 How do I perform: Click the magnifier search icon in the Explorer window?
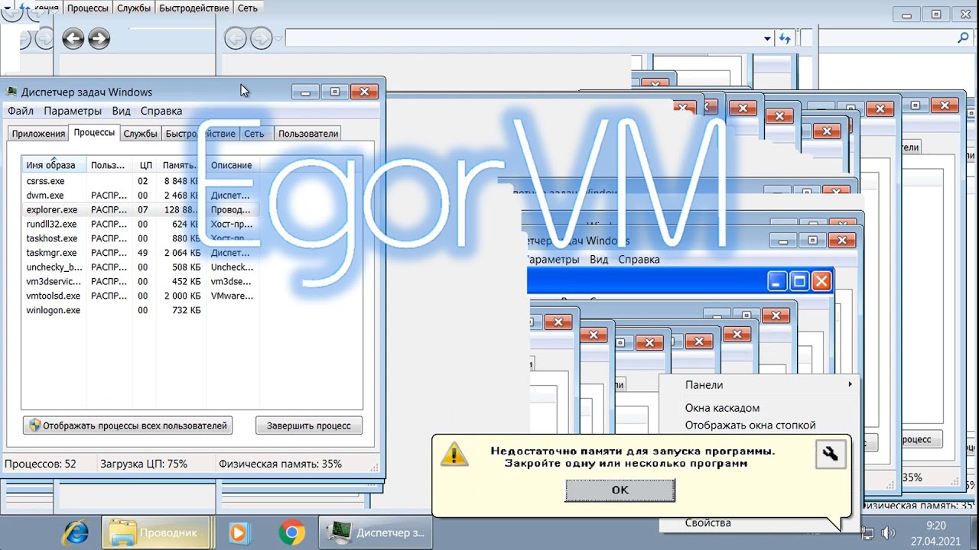[963, 37]
